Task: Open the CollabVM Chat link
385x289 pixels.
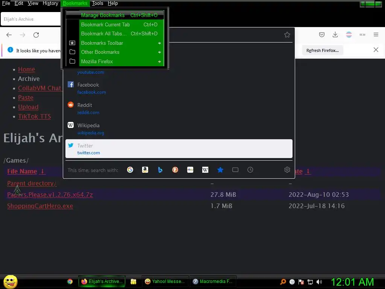Action: tap(39, 88)
